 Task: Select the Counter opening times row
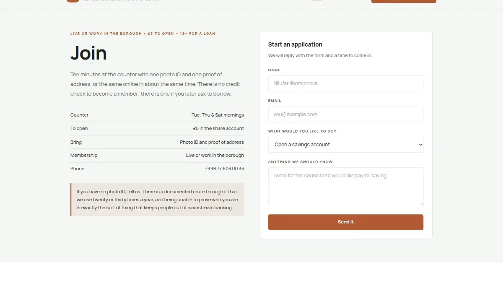157,115
